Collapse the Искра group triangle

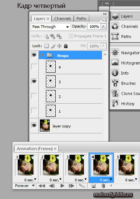42,55
